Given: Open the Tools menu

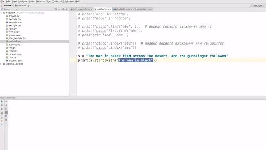Looking at the screenshot, I should 55,2.
